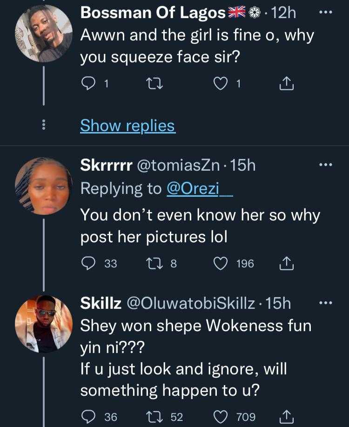Open more options on Skrrrrr tweet
Screen dimensions: 349x427
[x=325, y=165]
